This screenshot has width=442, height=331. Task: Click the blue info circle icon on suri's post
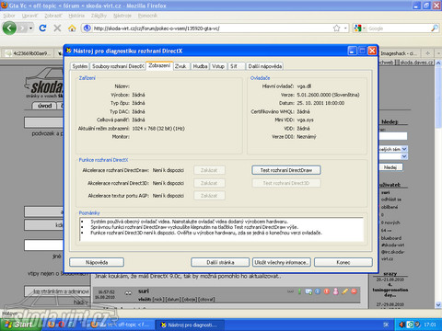318,291
